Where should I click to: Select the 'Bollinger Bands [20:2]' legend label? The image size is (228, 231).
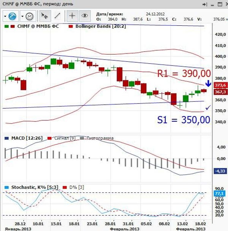pos(101,27)
